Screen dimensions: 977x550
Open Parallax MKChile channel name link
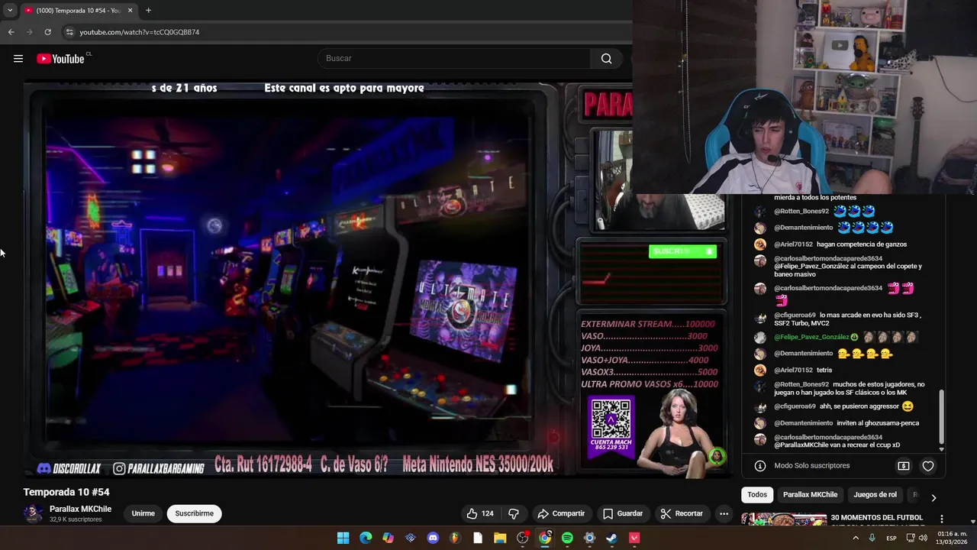pos(80,509)
